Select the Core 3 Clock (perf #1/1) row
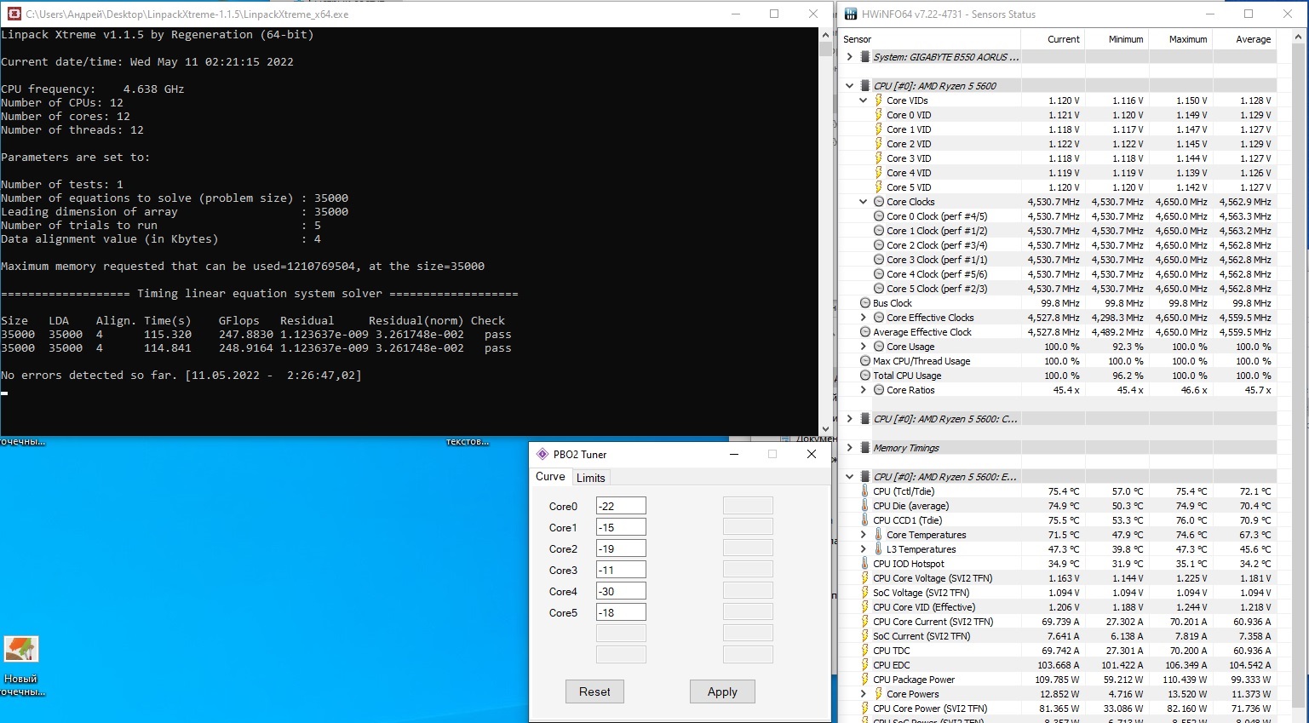The width and height of the screenshot is (1309, 723). point(1057,260)
